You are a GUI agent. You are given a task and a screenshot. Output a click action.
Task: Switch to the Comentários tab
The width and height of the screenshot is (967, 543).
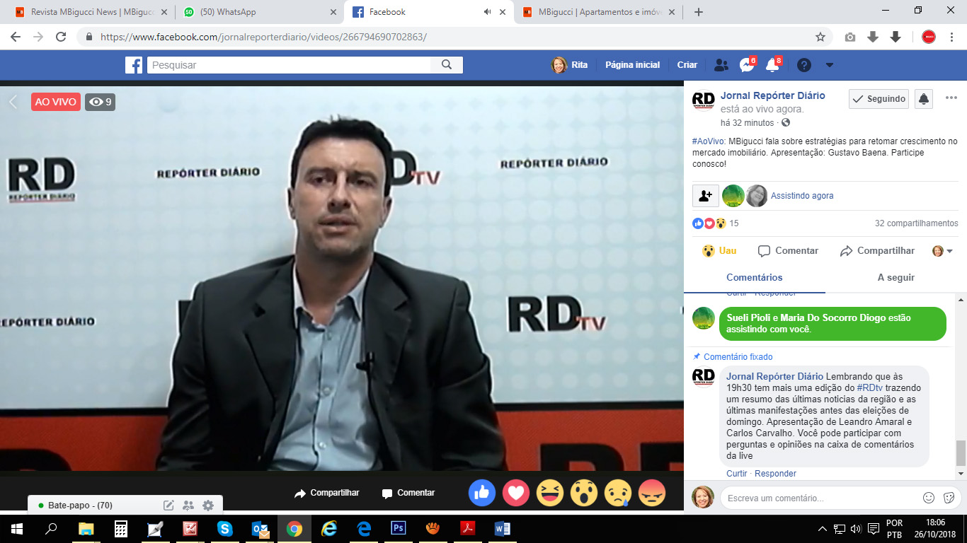point(755,278)
